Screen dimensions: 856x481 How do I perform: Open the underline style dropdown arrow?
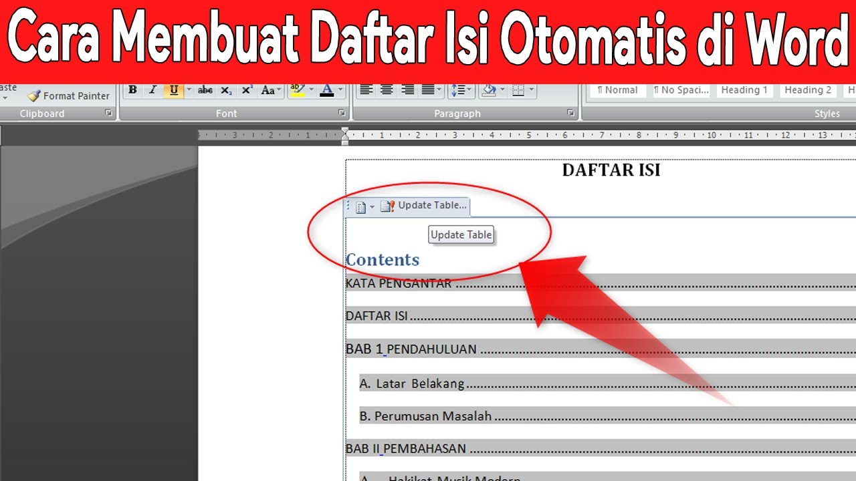click(189, 90)
